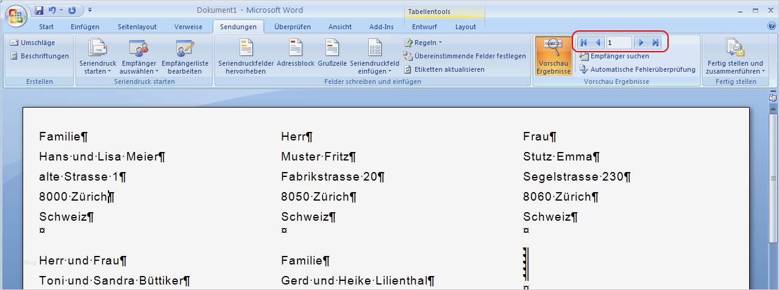The height and width of the screenshot is (290, 779).
Task: Click the text 'Segelstrasse 230'
Action: coord(573,177)
